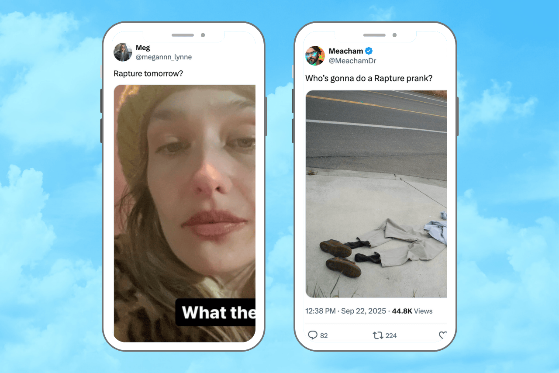
Task: Open the @MeachamDr handle
Action: pyautogui.click(x=352, y=61)
